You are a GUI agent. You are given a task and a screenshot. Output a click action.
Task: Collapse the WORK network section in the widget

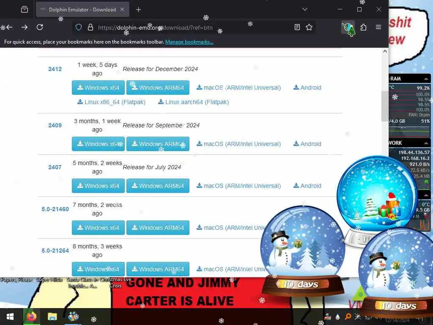[x=426, y=143]
